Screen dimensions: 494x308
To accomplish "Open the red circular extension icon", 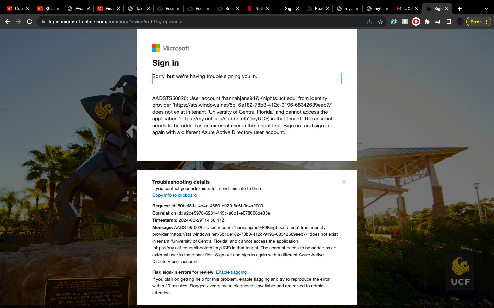I will [416, 22].
